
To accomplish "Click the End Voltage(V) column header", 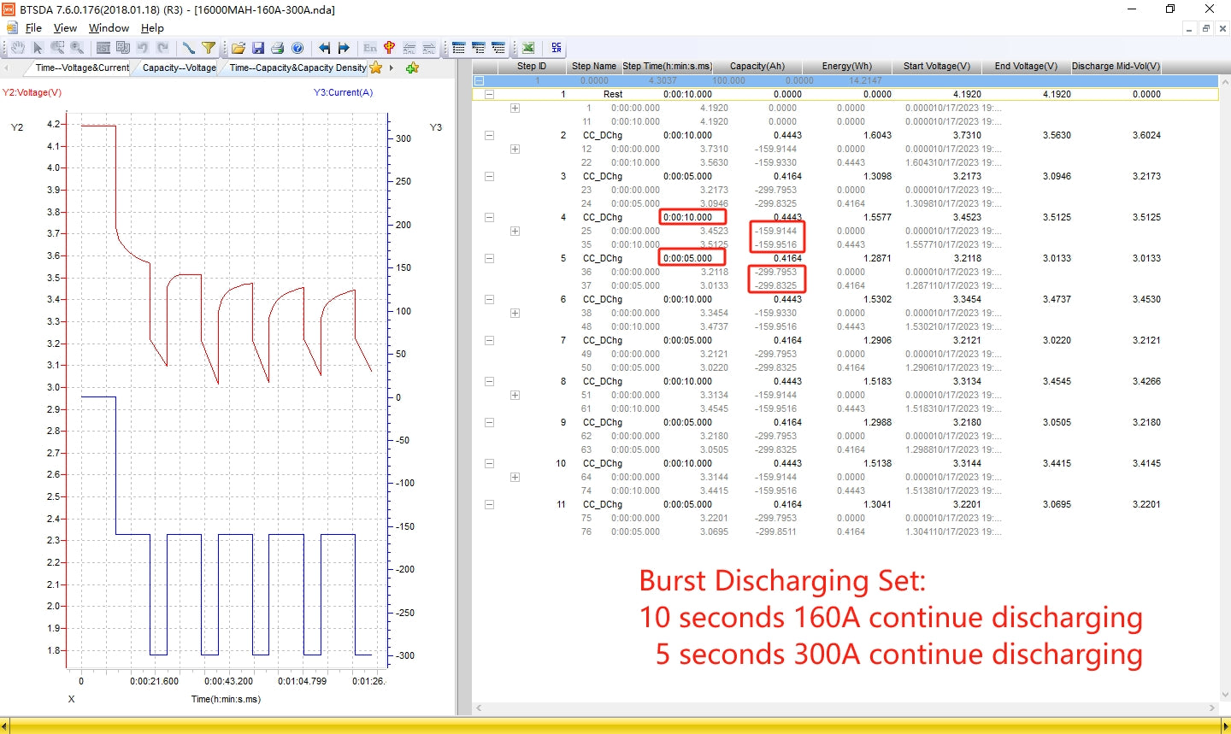I will (1026, 66).
